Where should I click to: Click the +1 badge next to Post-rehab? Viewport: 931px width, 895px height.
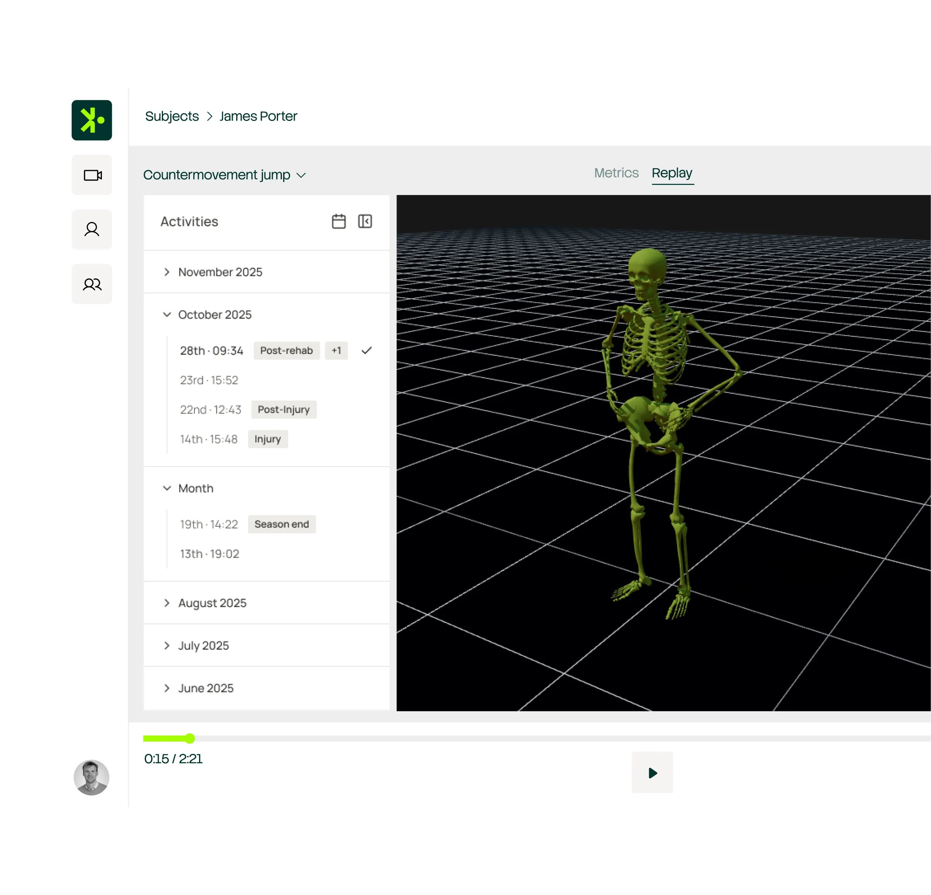336,350
